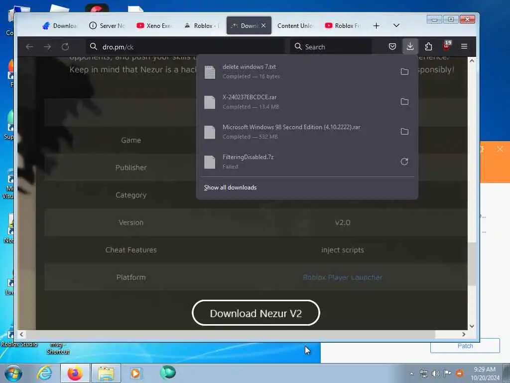Click the Patch button in background window
This screenshot has width=510, height=383.
click(x=465, y=346)
